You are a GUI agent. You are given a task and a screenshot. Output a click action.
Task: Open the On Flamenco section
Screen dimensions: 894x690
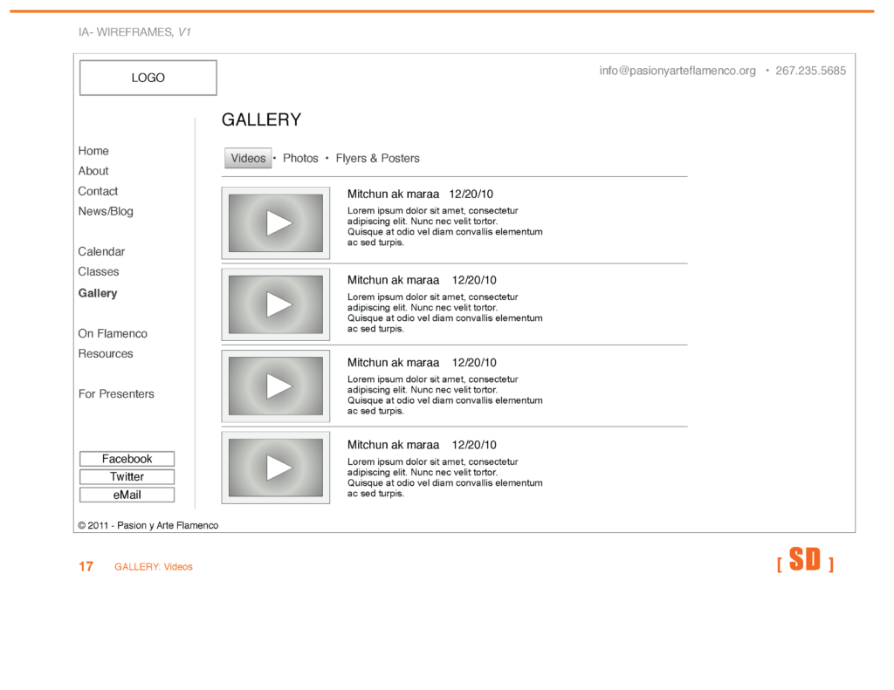click(113, 333)
